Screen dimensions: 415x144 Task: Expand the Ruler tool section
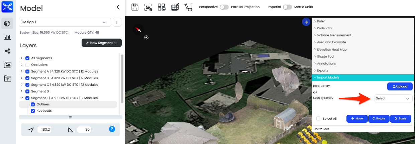[x=363, y=21]
